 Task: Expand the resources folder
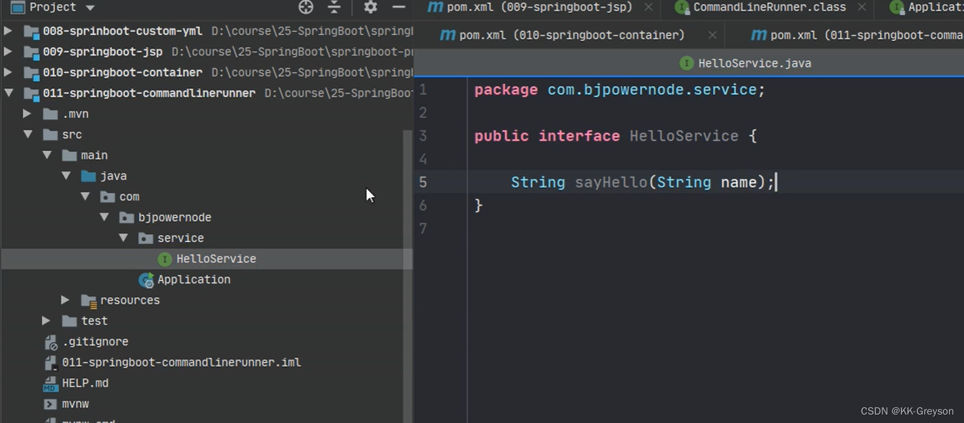tap(65, 301)
